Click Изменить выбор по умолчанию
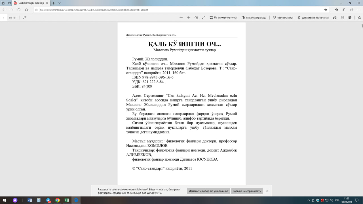Screen dimensions: 363x204 click(208, 191)
